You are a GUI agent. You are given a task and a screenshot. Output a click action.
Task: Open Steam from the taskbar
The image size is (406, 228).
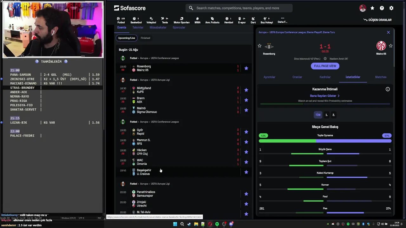pyautogui.click(x=189, y=224)
